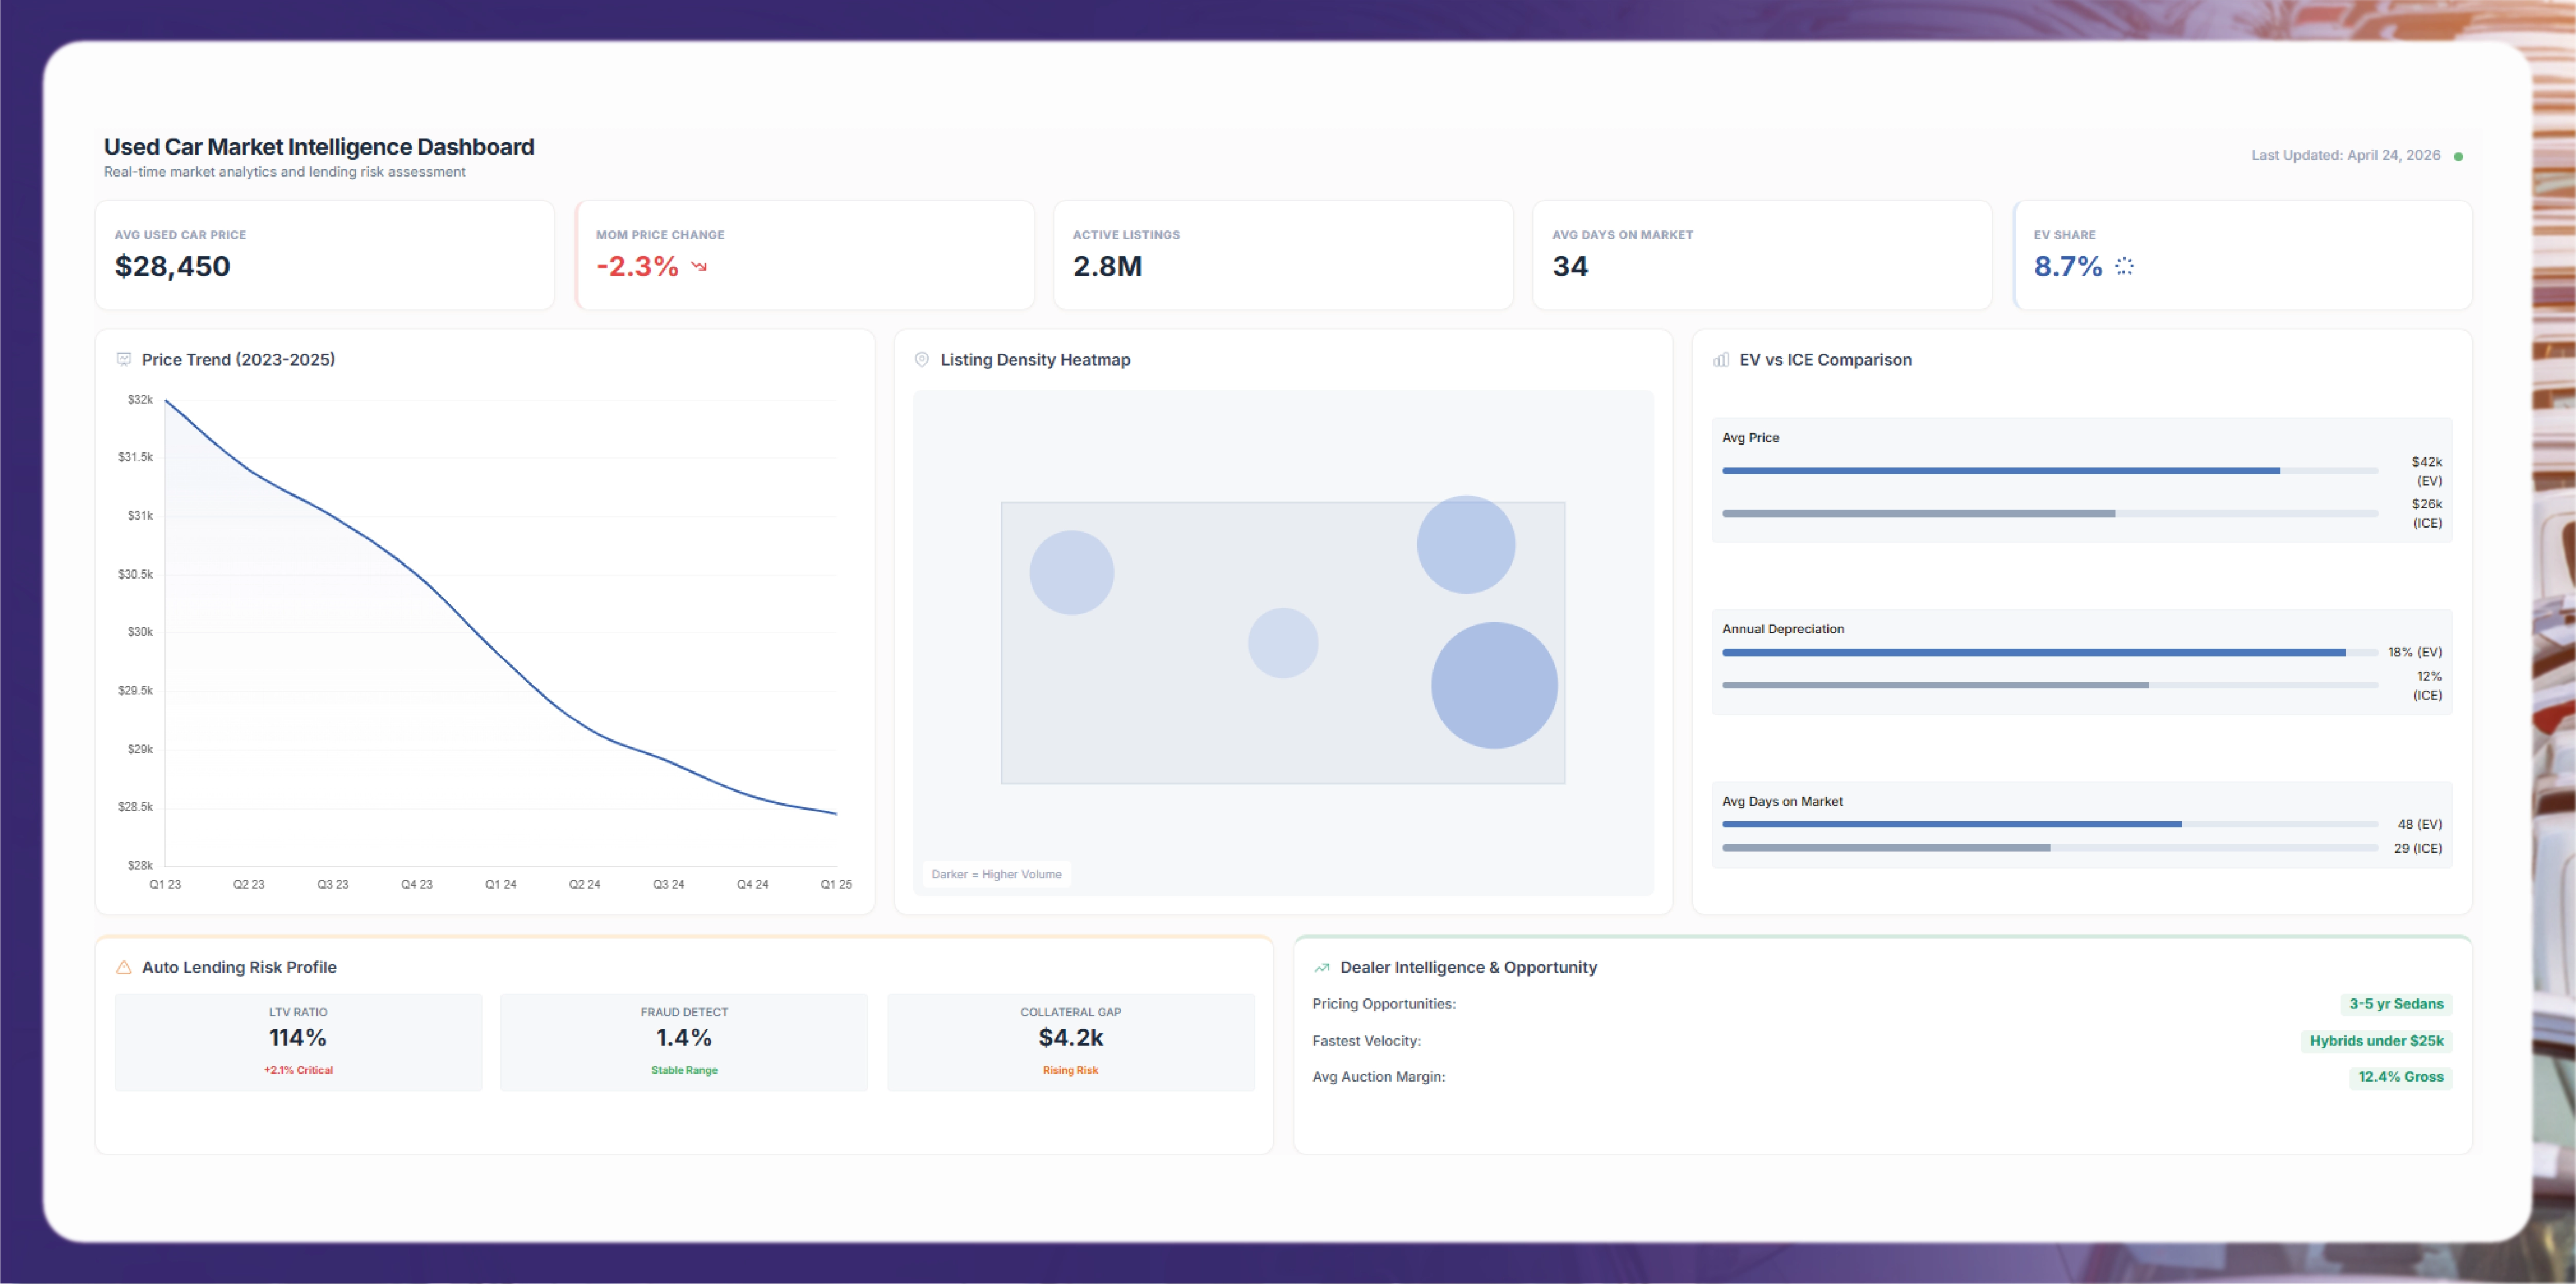This screenshot has width=2576, height=1284.
Task: Click the EV vs ICE bar chart icon
Action: pos(1721,360)
